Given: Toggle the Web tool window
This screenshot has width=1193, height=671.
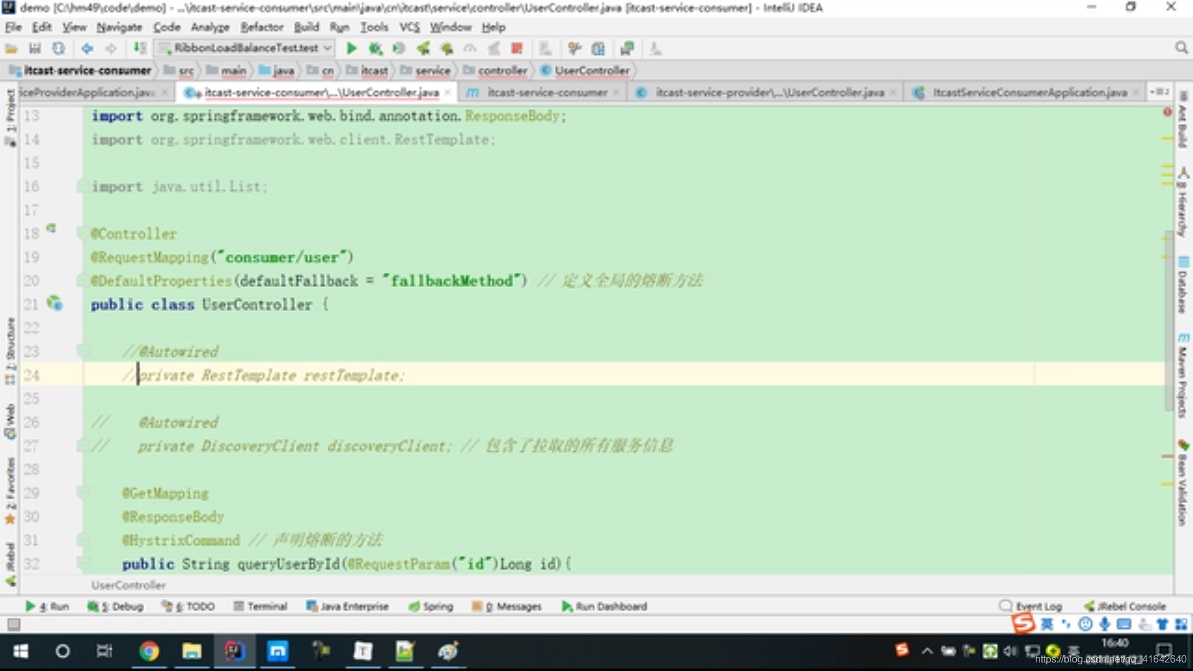Looking at the screenshot, I should (x=10, y=421).
